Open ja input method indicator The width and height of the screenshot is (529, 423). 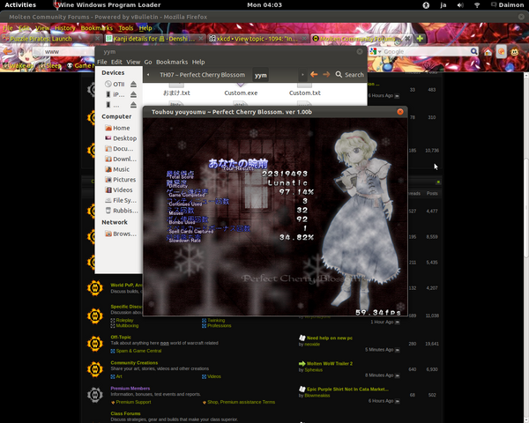[443, 5]
